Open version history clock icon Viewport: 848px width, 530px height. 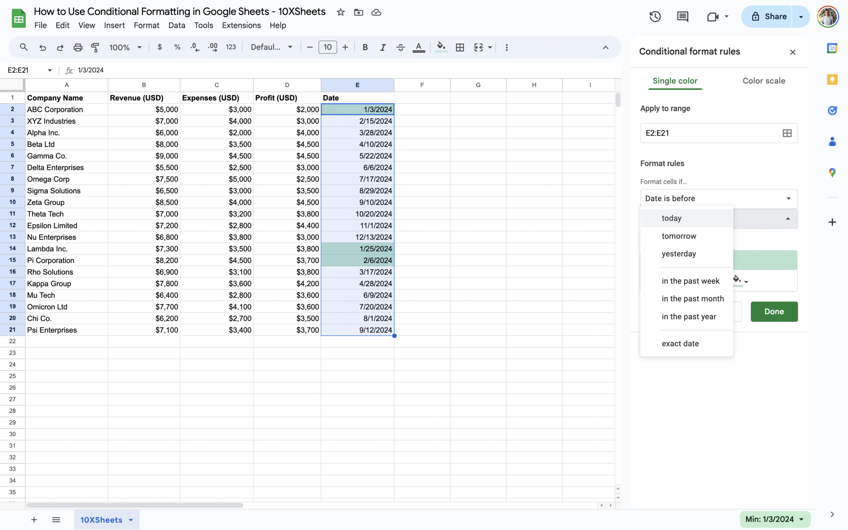[x=655, y=17]
